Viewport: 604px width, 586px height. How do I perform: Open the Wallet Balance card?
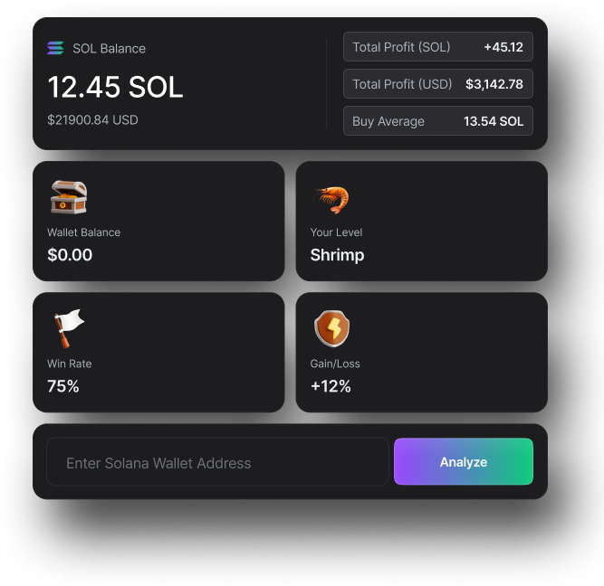tap(158, 221)
